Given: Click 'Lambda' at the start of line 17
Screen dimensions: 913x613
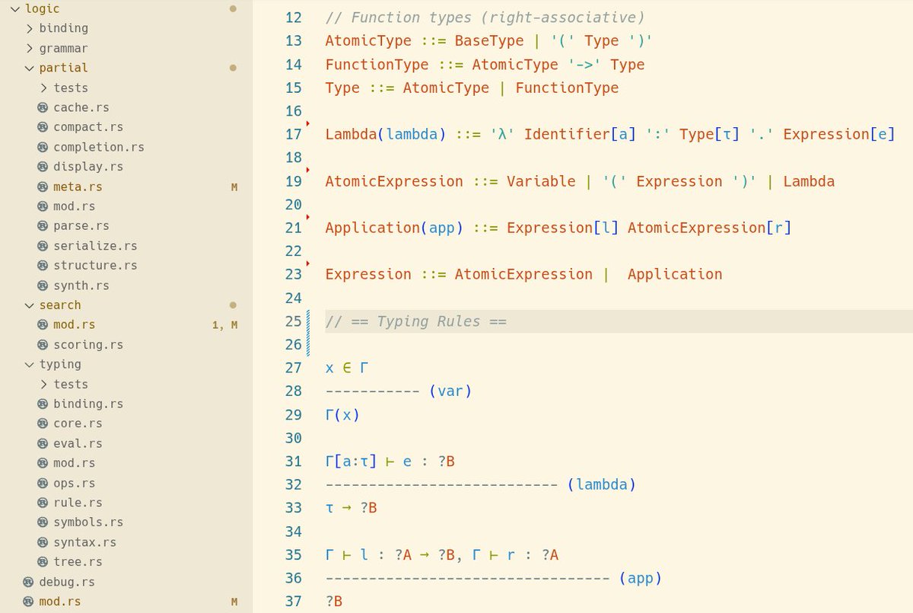Looking at the screenshot, I should coord(351,135).
